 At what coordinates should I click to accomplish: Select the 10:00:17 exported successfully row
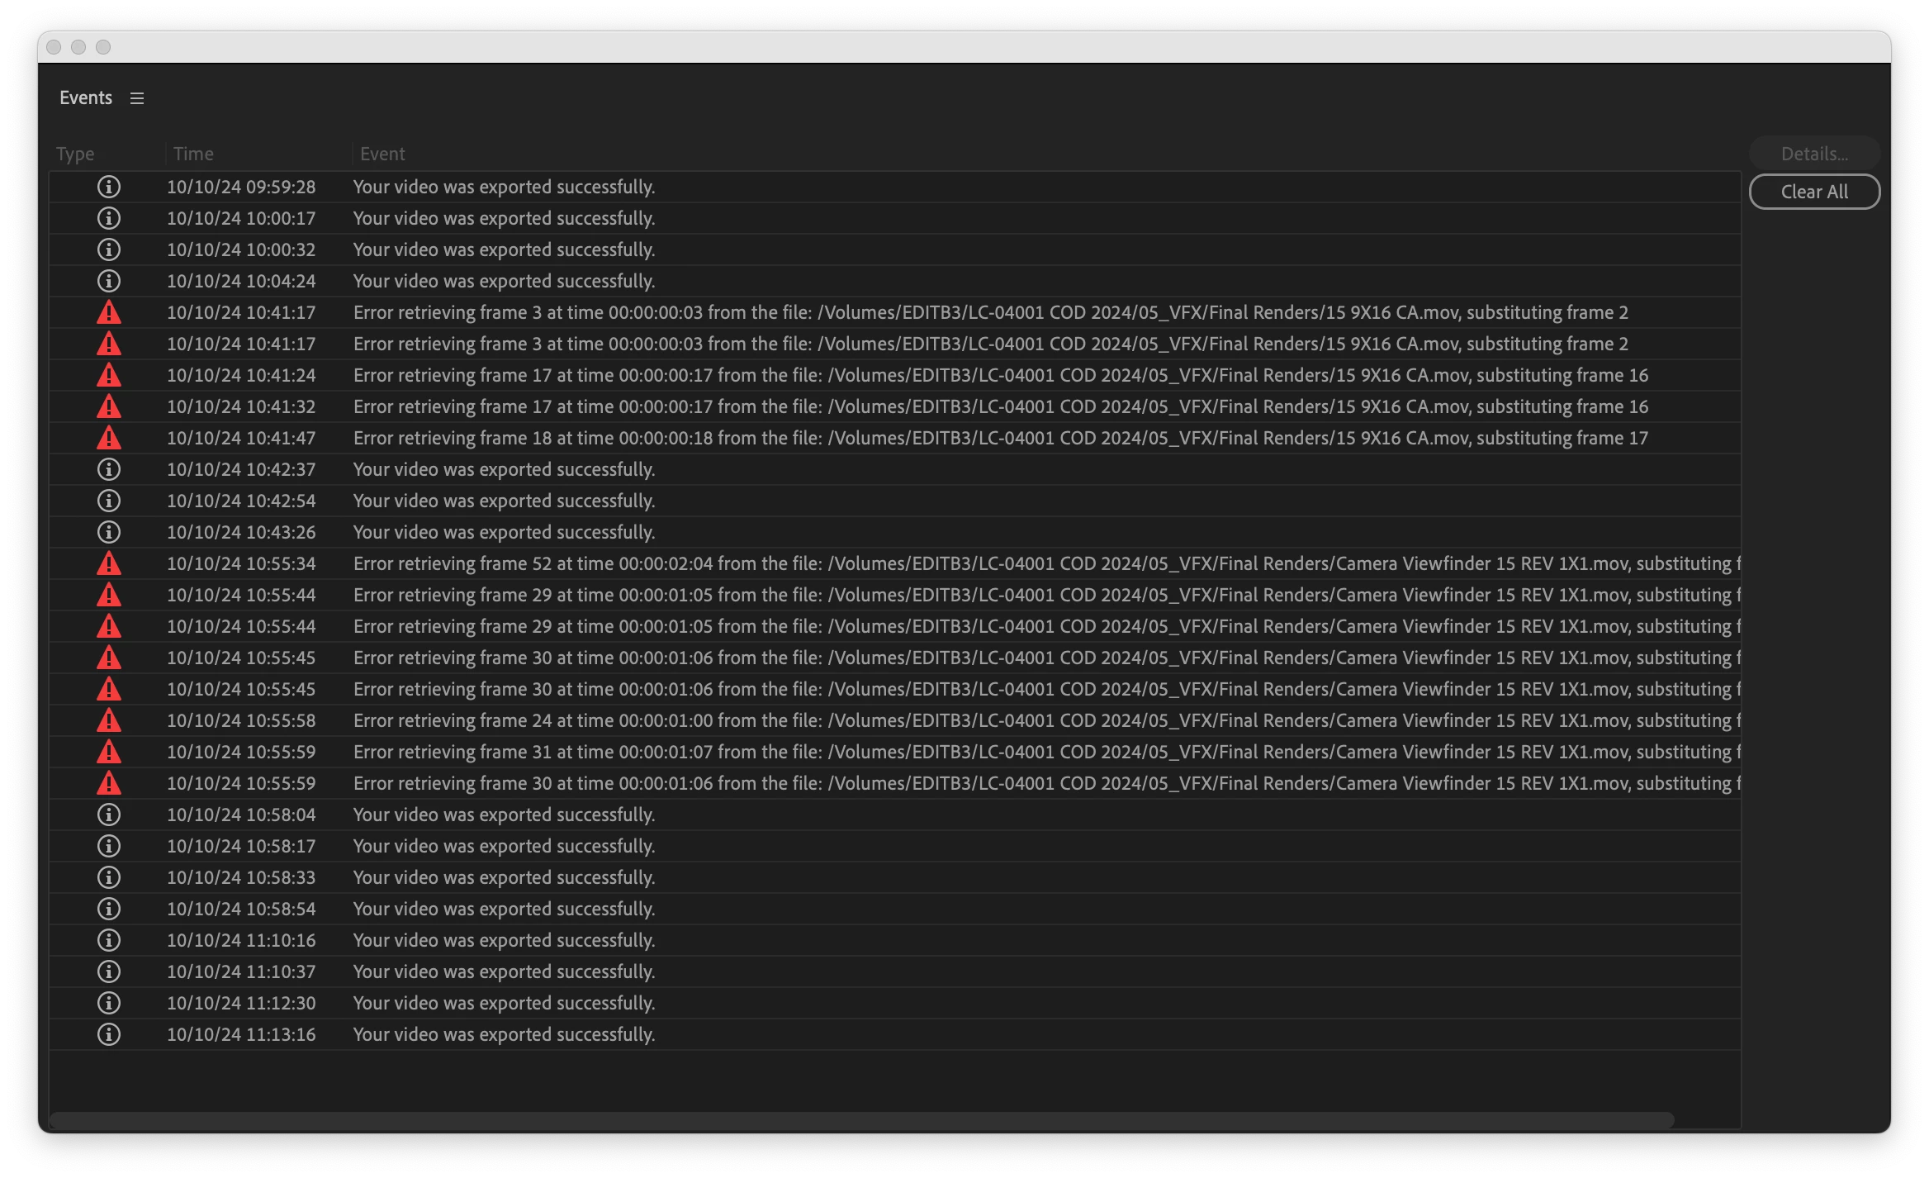(x=504, y=218)
